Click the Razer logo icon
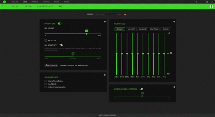Image resolution: width=215 pixels, height=117 pixels. click(5, 2)
